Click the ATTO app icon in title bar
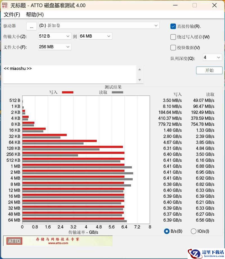 click(x=4, y=5)
